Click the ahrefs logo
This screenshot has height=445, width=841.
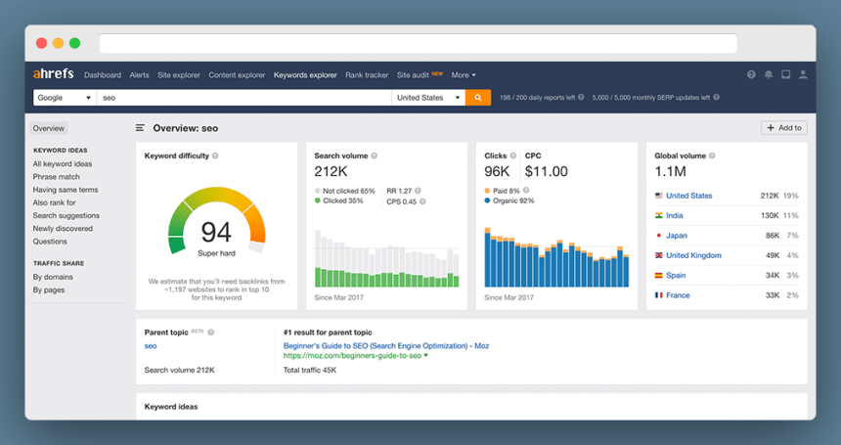click(x=53, y=73)
